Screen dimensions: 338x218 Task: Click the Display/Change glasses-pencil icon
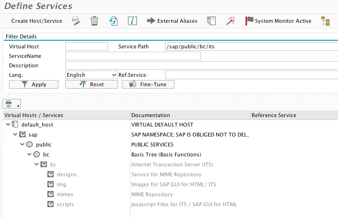coord(76,21)
